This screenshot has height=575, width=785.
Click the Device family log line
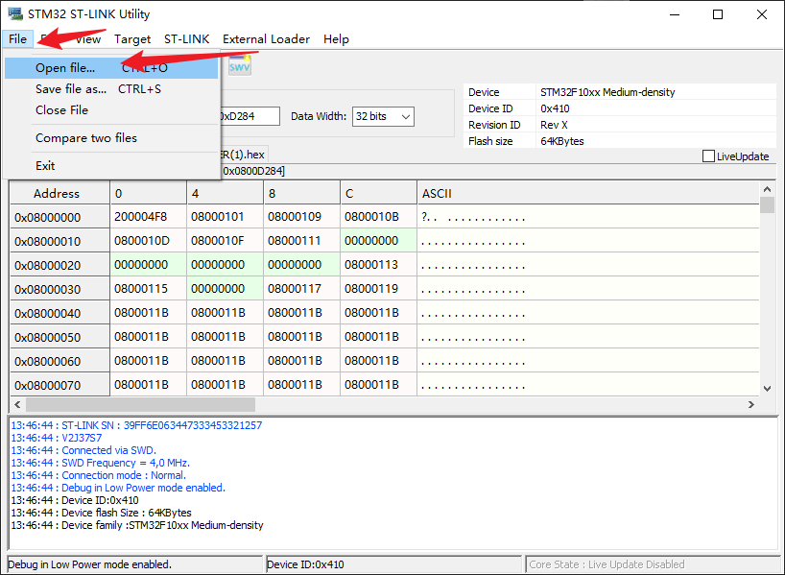(x=136, y=525)
